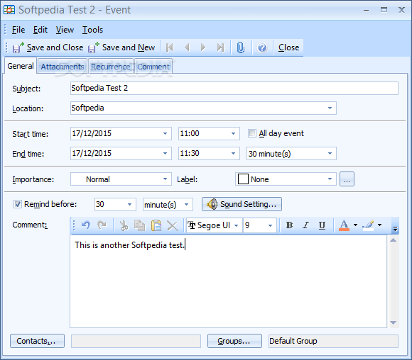The image size is (412, 360).
Task: Click the Close toolbar button
Action: pos(289,47)
